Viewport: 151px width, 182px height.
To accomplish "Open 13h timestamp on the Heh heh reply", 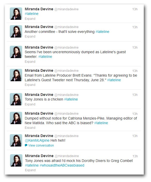I will coord(135,136).
